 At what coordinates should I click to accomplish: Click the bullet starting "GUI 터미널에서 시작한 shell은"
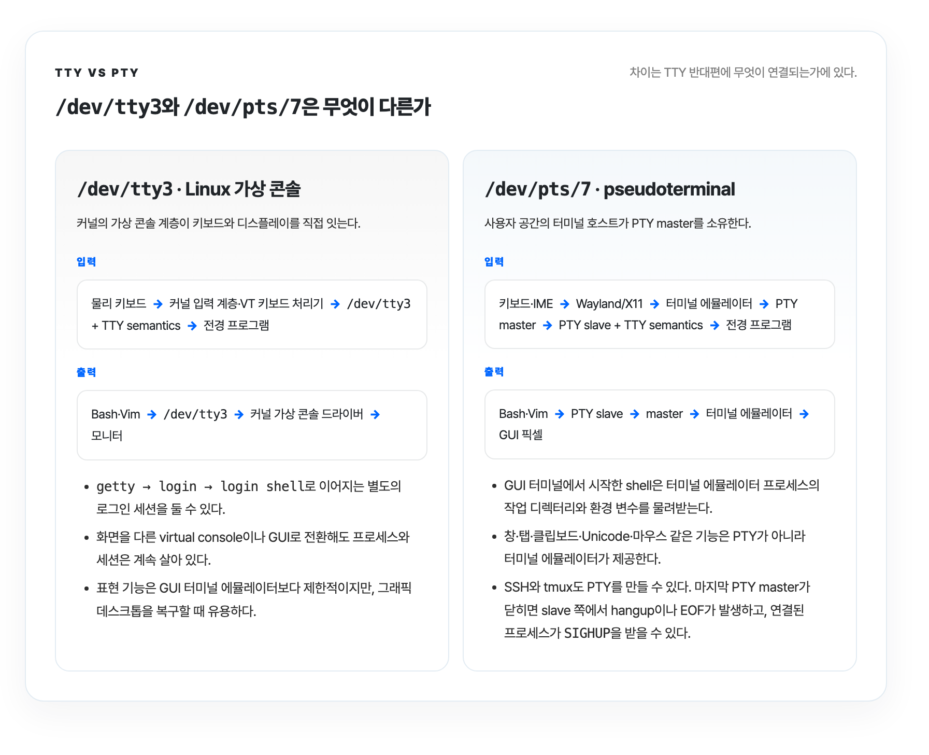[662, 496]
